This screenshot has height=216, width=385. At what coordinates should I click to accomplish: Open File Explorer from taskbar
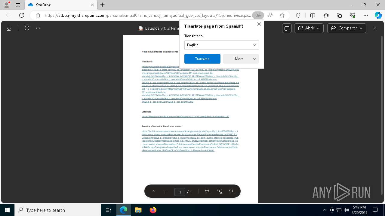[x=138, y=210]
